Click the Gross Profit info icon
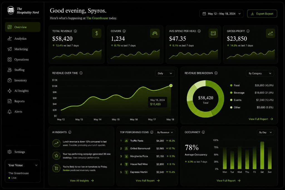285x190 pixels. [248, 31]
